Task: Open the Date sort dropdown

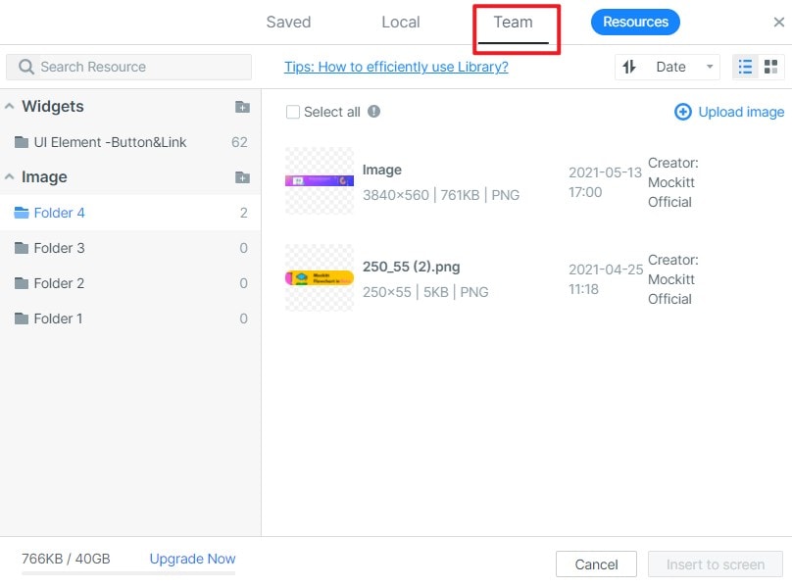Action: [x=683, y=67]
